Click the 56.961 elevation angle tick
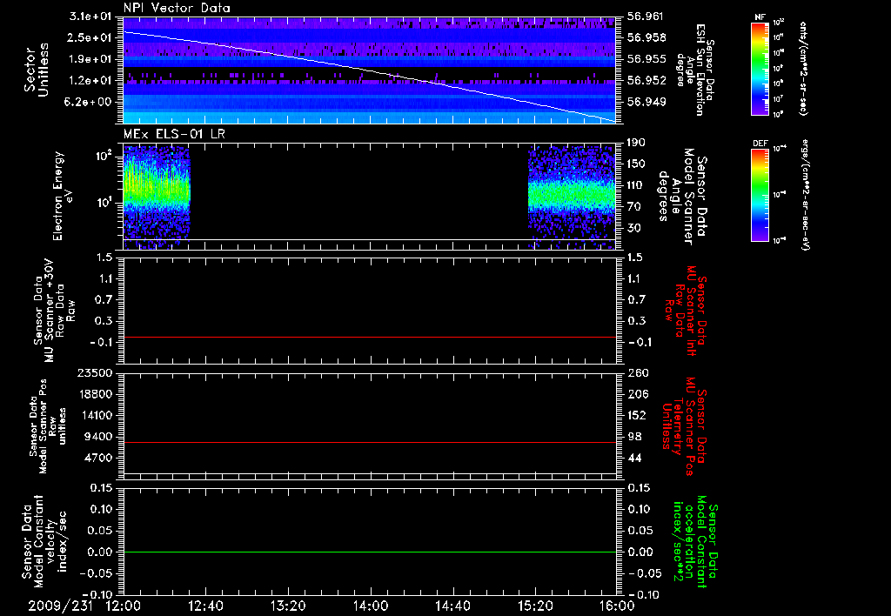 646,17
